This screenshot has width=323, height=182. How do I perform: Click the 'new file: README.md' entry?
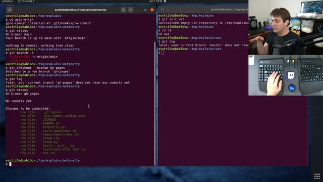[x=40, y=123]
